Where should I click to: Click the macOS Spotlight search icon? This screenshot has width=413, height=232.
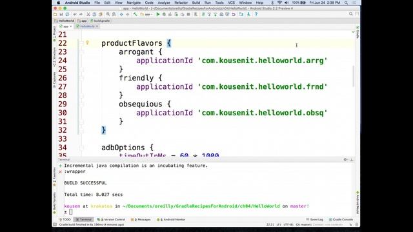(346, 3)
